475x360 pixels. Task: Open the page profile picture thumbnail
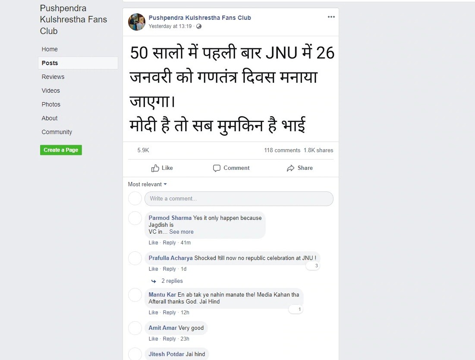point(137,22)
